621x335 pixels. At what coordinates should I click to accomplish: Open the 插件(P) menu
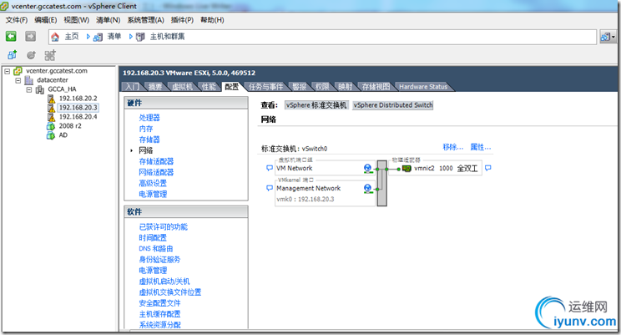pyautogui.click(x=182, y=20)
